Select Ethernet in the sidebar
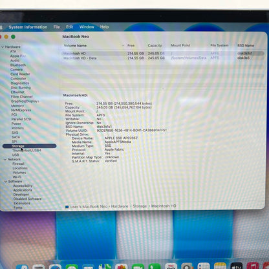 click(17, 92)
